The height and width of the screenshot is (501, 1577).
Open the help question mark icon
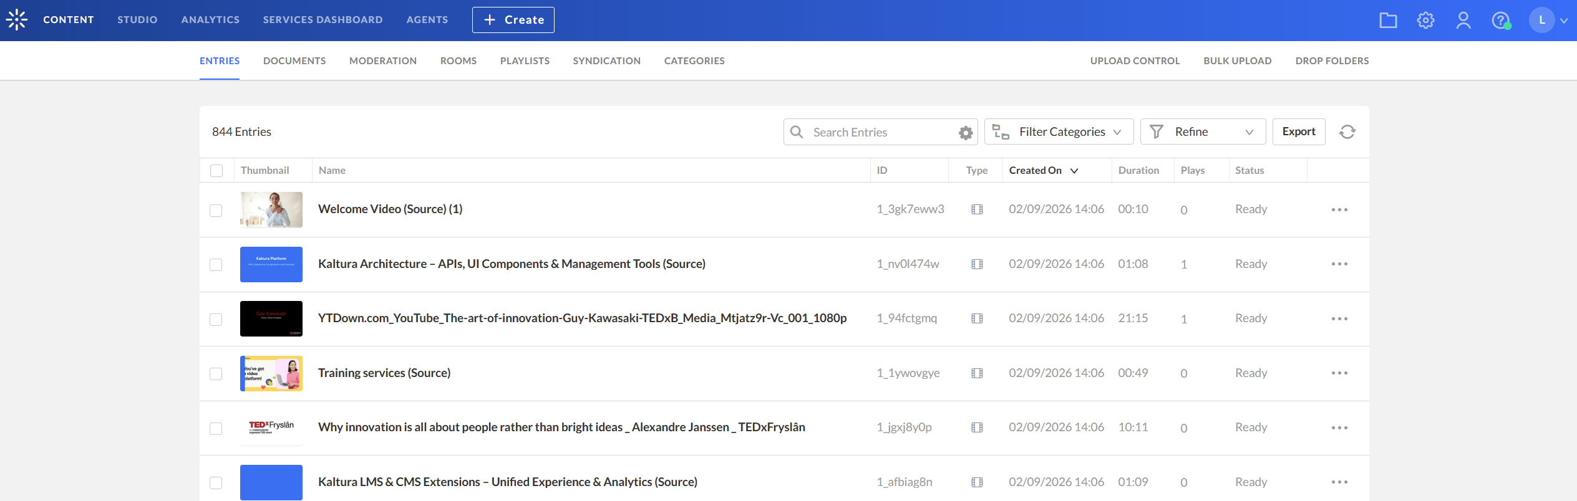pyautogui.click(x=1500, y=21)
